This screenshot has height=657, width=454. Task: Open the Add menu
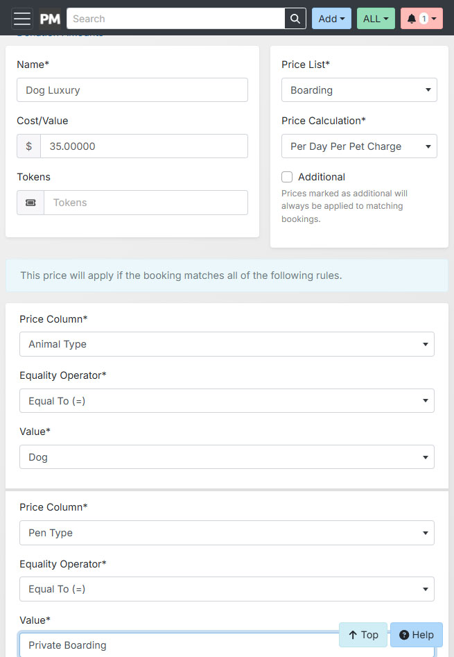[x=331, y=19]
